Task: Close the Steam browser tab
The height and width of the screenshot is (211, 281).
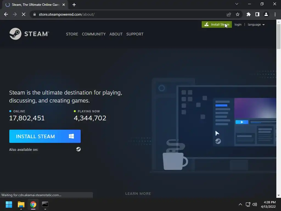Action: click(x=64, y=5)
